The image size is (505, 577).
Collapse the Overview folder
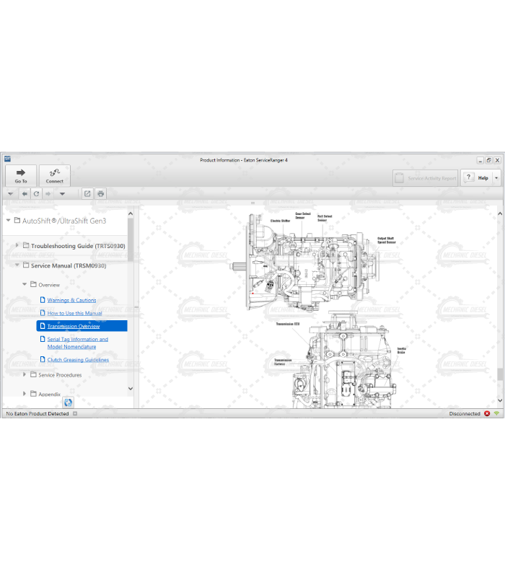[25, 284]
